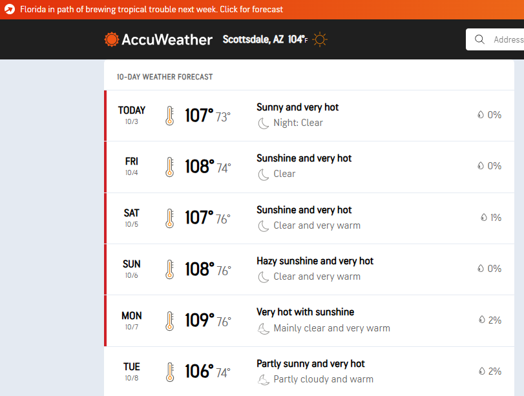Open Monday's 109° high temperature forecast
Screen dimensions: 524x396
199,320
